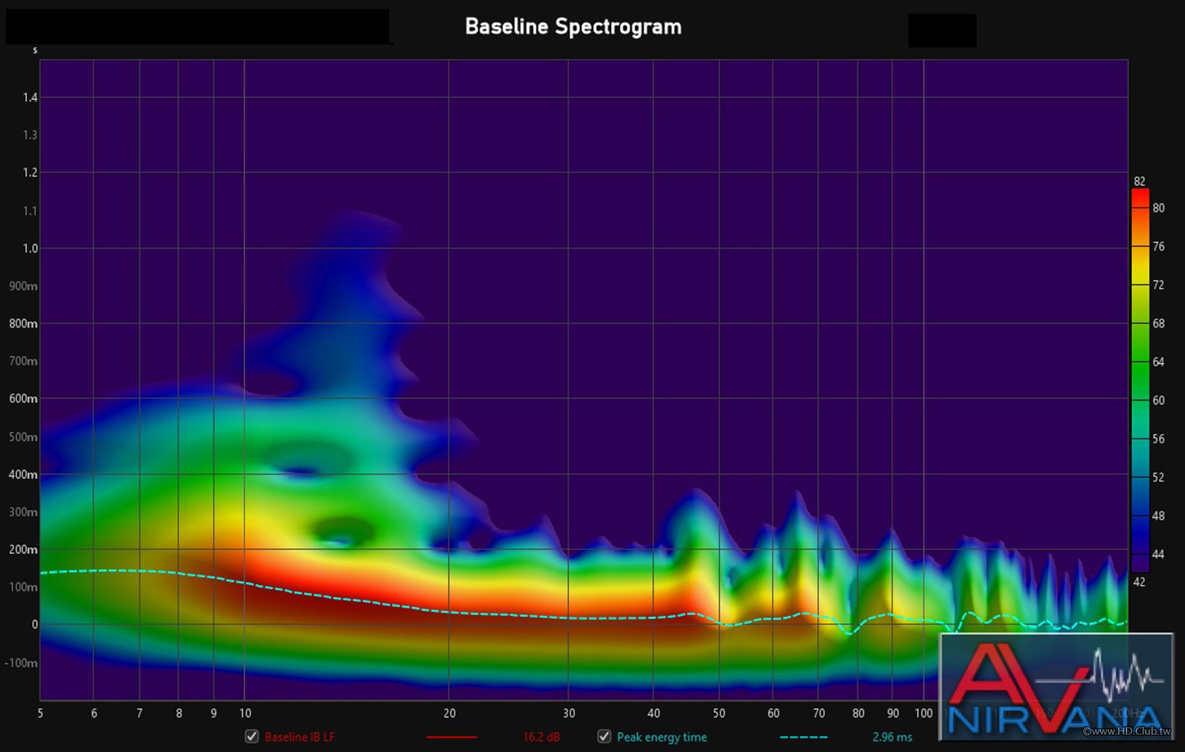Viewport: 1185px width, 752px height.
Task: Click the Baseline IB LF legend label
Action: point(299,737)
